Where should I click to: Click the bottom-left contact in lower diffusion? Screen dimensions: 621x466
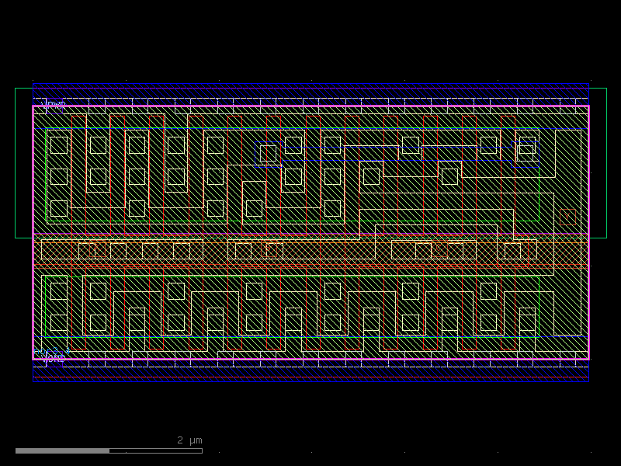[59, 322]
